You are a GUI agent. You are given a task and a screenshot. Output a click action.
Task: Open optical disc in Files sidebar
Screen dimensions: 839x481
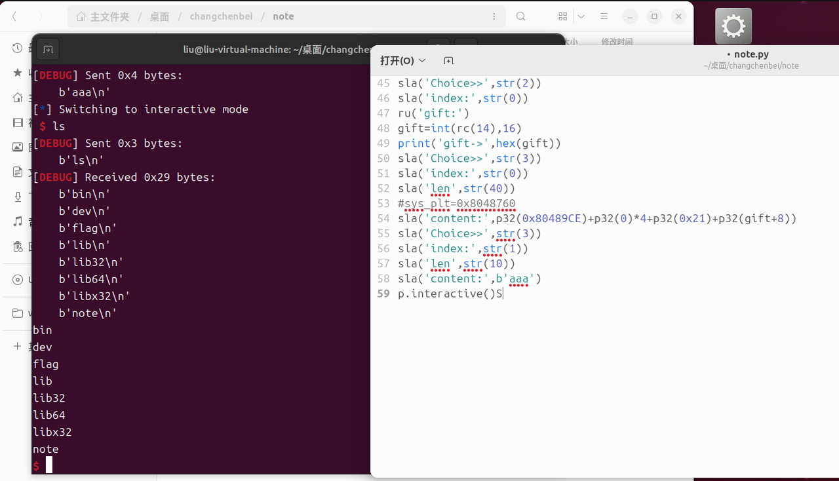18,280
